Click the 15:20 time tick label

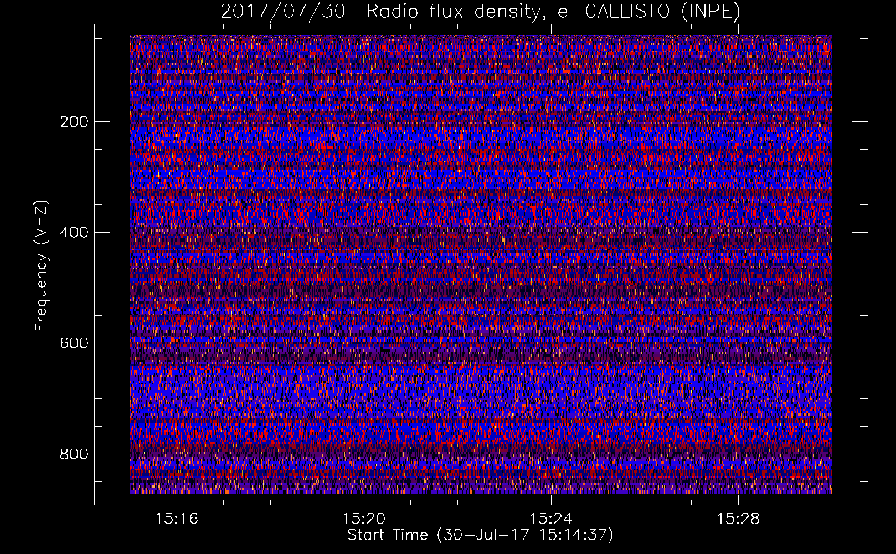pos(364,519)
